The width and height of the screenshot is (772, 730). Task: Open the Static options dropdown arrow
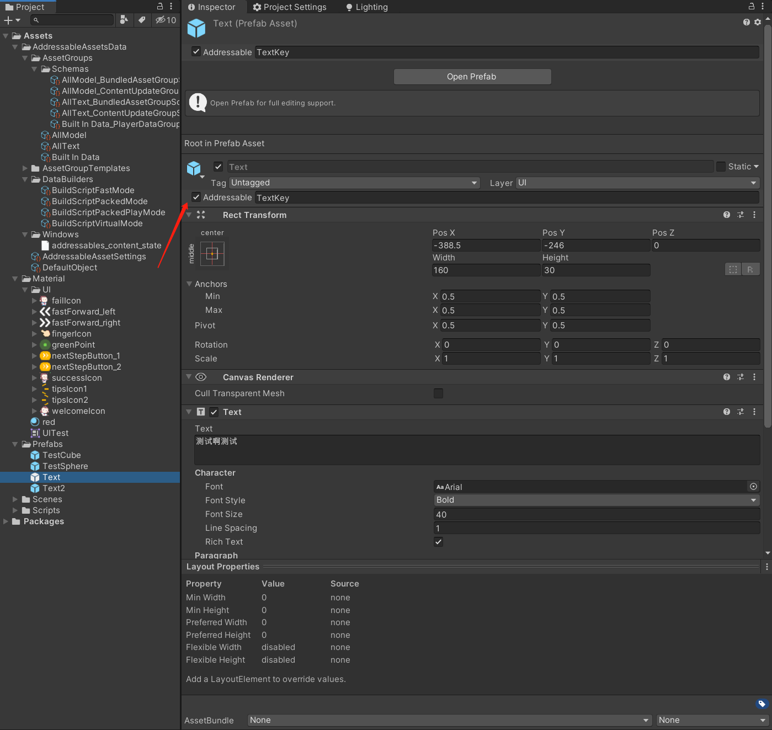[x=756, y=167]
